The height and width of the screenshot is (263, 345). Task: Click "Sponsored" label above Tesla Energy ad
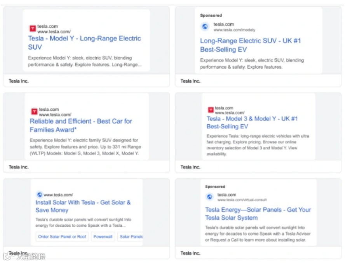pyautogui.click(x=215, y=187)
